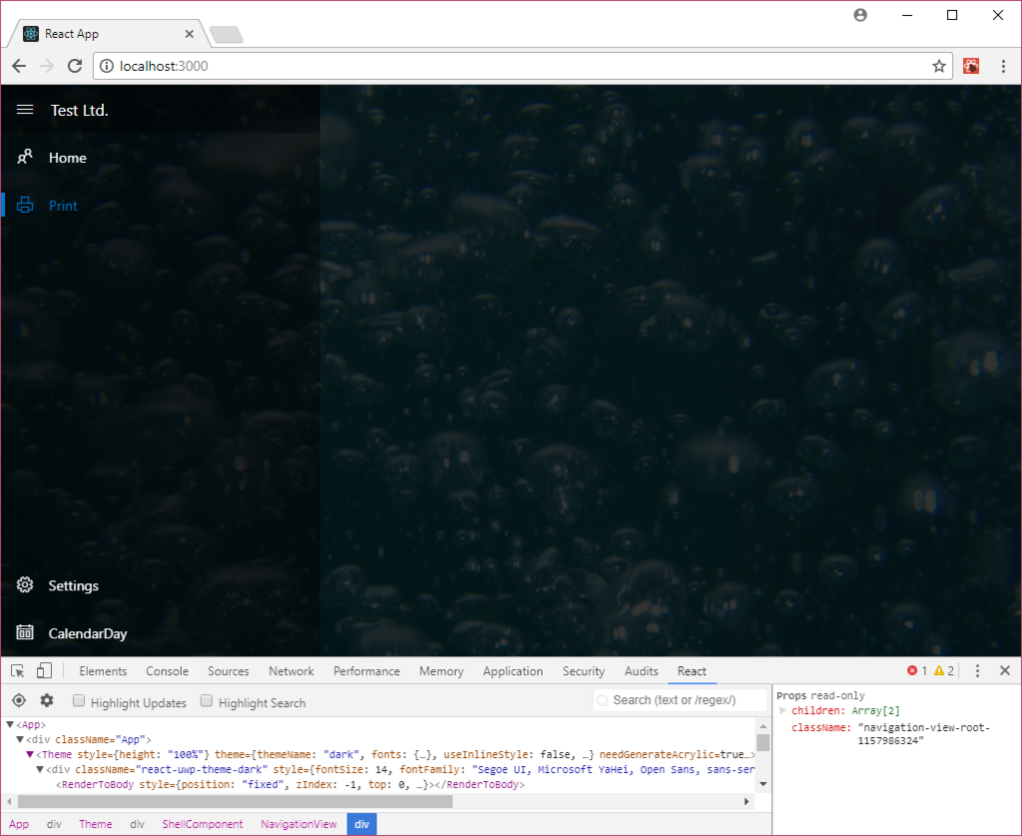1022x836 pixels.
Task: Toggle the device toolbar icon in DevTools
Action: tap(45, 671)
